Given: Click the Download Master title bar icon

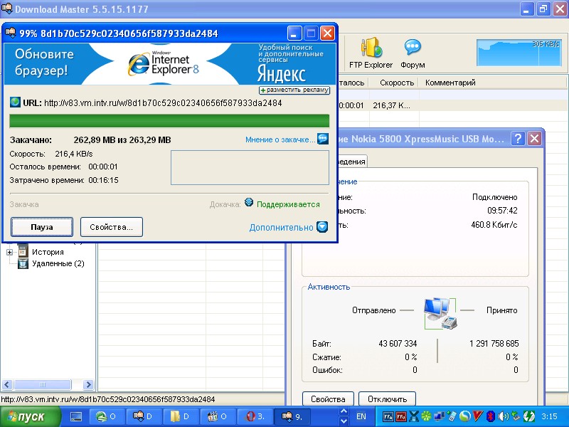Looking at the screenshot, I should tap(7, 8).
